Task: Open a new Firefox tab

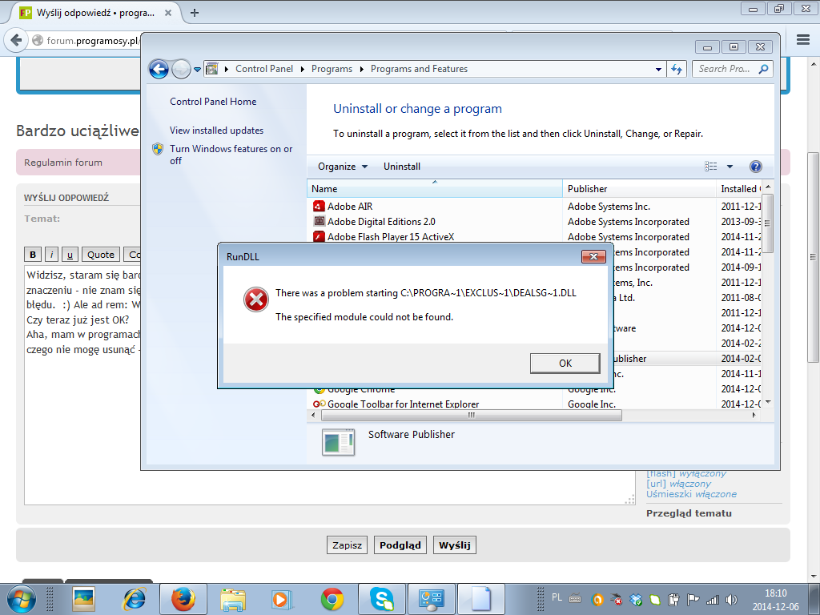Action: [195, 12]
